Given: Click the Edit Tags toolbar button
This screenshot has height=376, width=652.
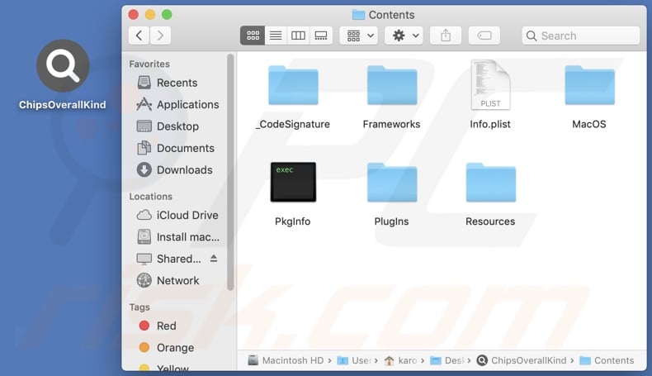Looking at the screenshot, I should 484,36.
